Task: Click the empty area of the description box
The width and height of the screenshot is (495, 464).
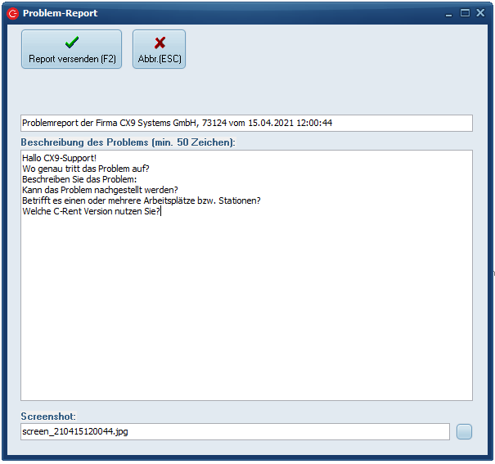Action: (245, 311)
